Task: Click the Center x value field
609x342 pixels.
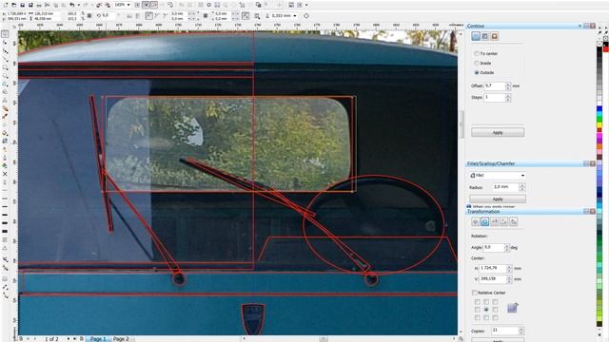Action: coord(493,268)
